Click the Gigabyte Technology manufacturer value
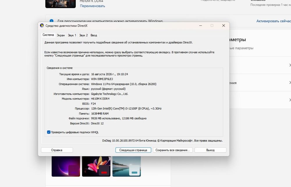This screenshot has height=187, width=291. (109, 94)
